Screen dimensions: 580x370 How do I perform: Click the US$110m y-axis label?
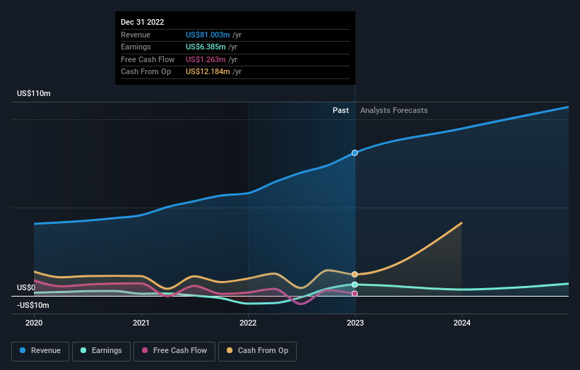point(34,93)
